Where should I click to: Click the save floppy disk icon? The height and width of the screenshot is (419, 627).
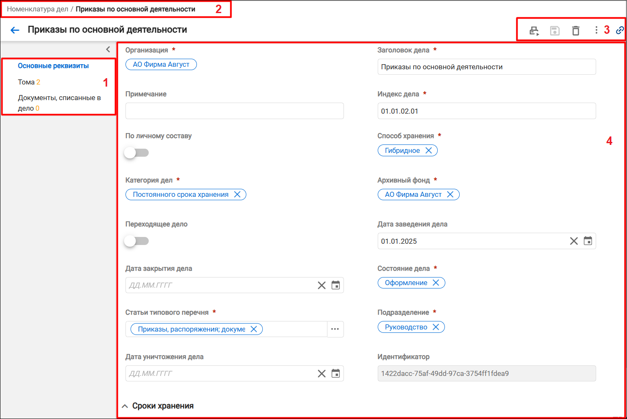coord(555,30)
